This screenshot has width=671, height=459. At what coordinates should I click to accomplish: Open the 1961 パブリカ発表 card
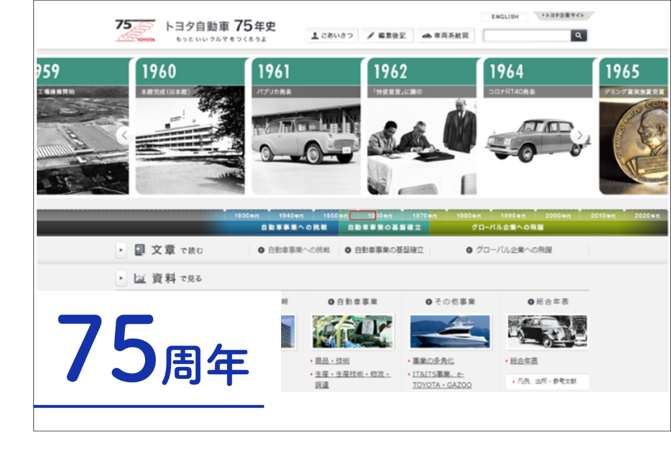point(306,126)
